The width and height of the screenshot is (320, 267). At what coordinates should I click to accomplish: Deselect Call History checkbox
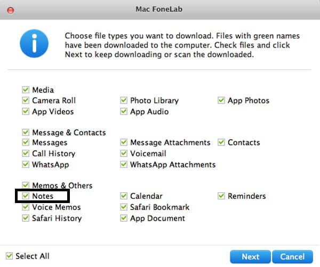(x=26, y=153)
